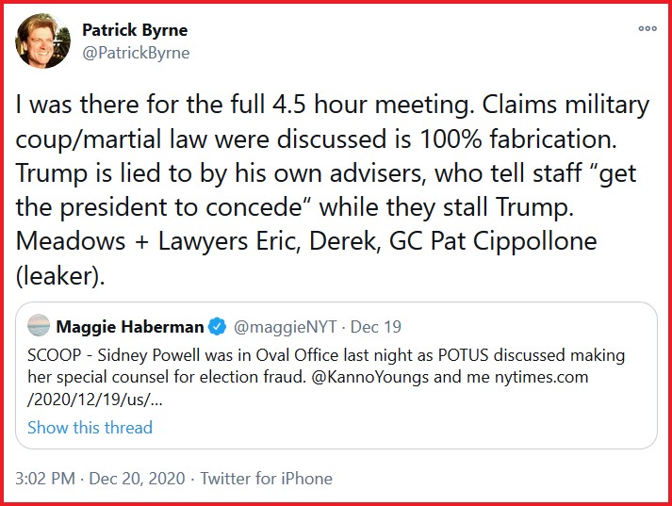Screen dimensions: 672x506
Task: Click Maggie Haberman's small avatar
Action: click(x=39, y=327)
